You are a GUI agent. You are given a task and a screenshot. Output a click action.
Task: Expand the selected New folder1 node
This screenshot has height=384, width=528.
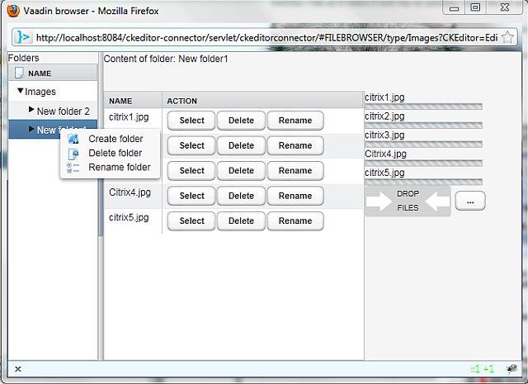31,129
